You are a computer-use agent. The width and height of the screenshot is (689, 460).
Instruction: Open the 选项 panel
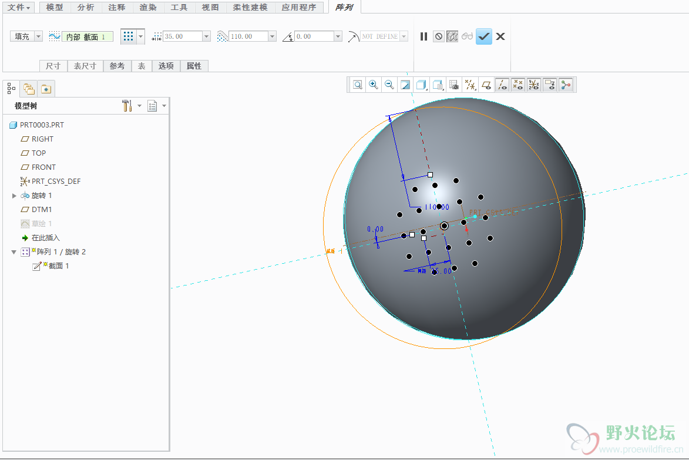coord(166,66)
